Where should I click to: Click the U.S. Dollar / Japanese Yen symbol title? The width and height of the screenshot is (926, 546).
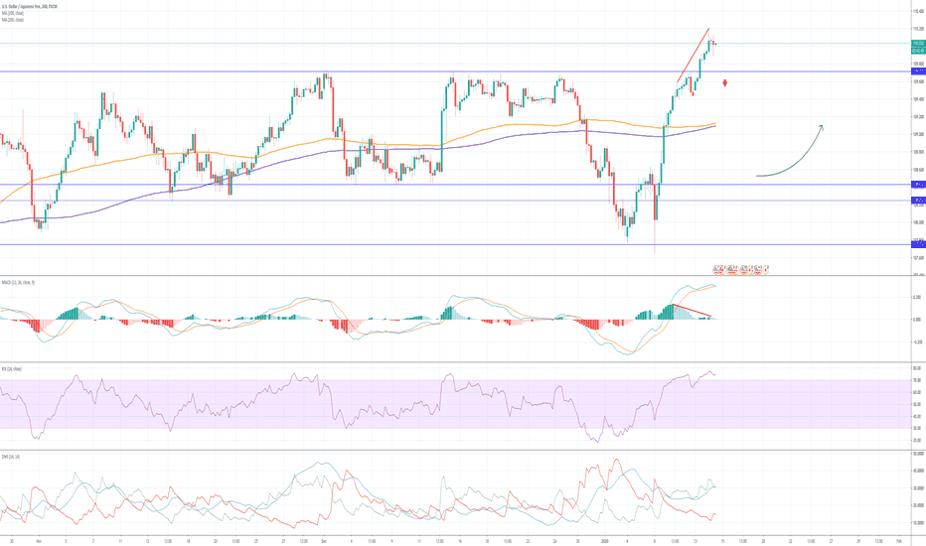click(x=28, y=6)
